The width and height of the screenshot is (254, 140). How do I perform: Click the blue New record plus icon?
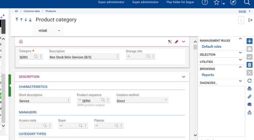pyautogui.click(x=250, y=41)
